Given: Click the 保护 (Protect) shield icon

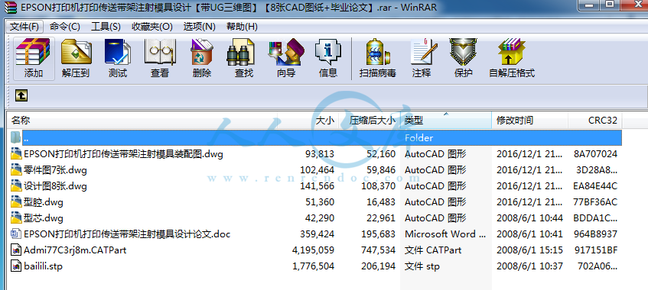Looking at the screenshot, I should 464,52.
